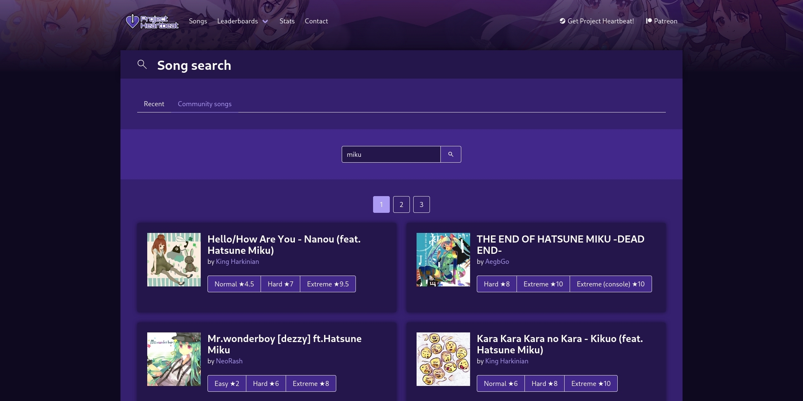Go to results page 2

click(401, 204)
